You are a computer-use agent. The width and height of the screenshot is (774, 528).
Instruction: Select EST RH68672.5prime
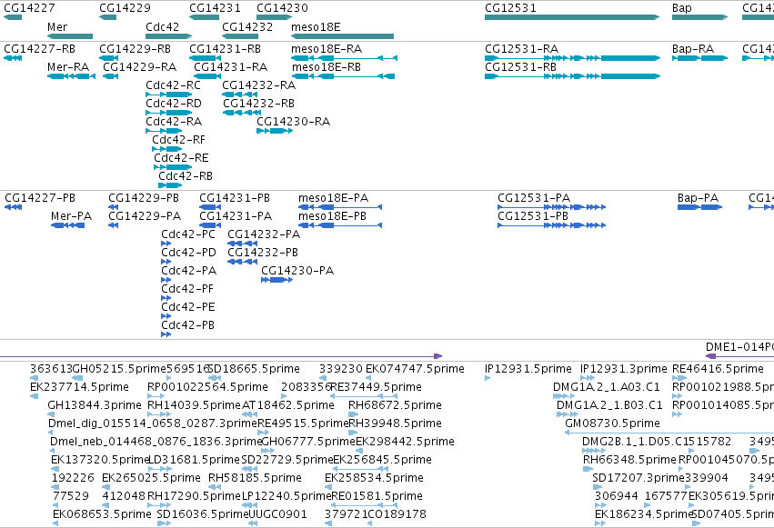[x=395, y=405]
